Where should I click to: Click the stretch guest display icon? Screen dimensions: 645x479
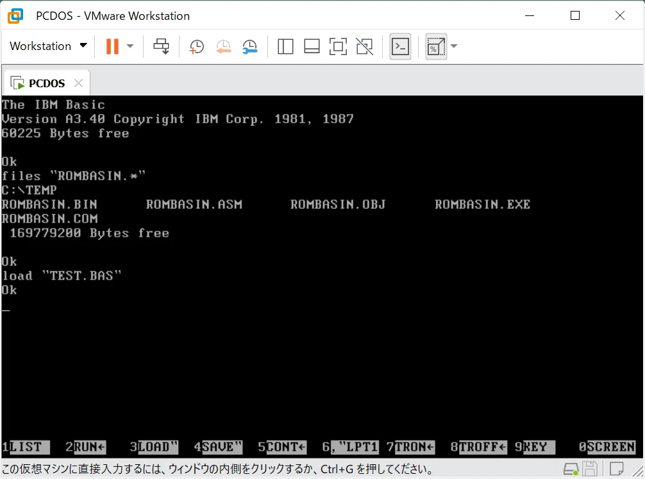[436, 47]
